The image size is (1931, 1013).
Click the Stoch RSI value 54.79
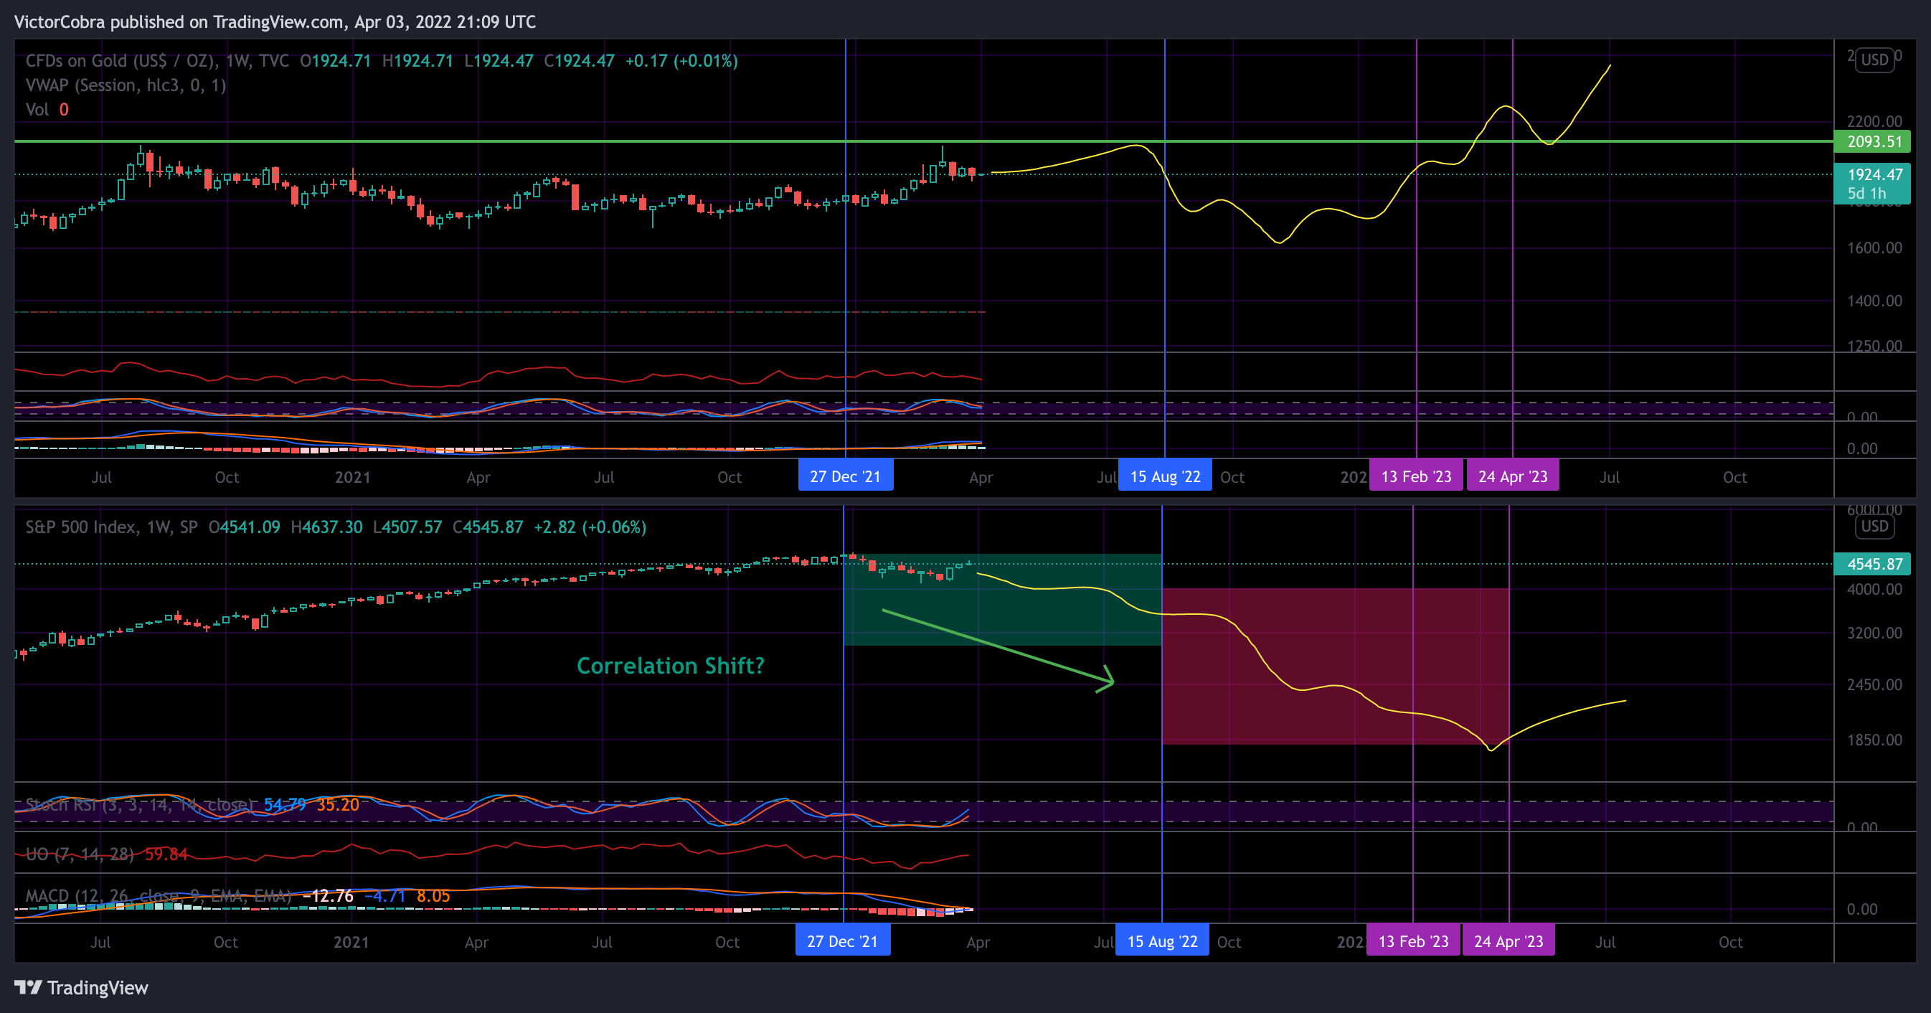point(285,804)
